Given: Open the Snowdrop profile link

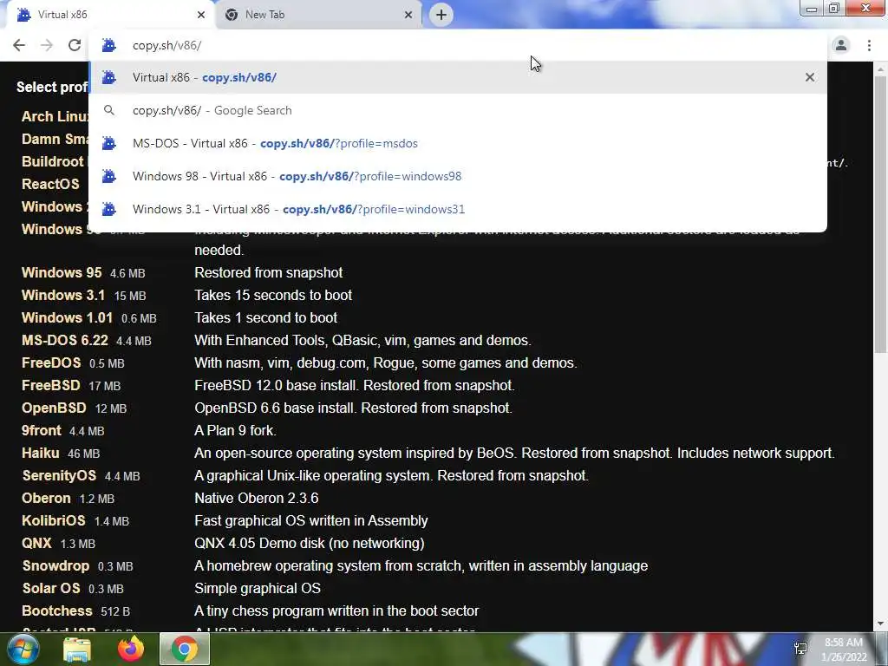Looking at the screenshot, I should pos(55,565).
